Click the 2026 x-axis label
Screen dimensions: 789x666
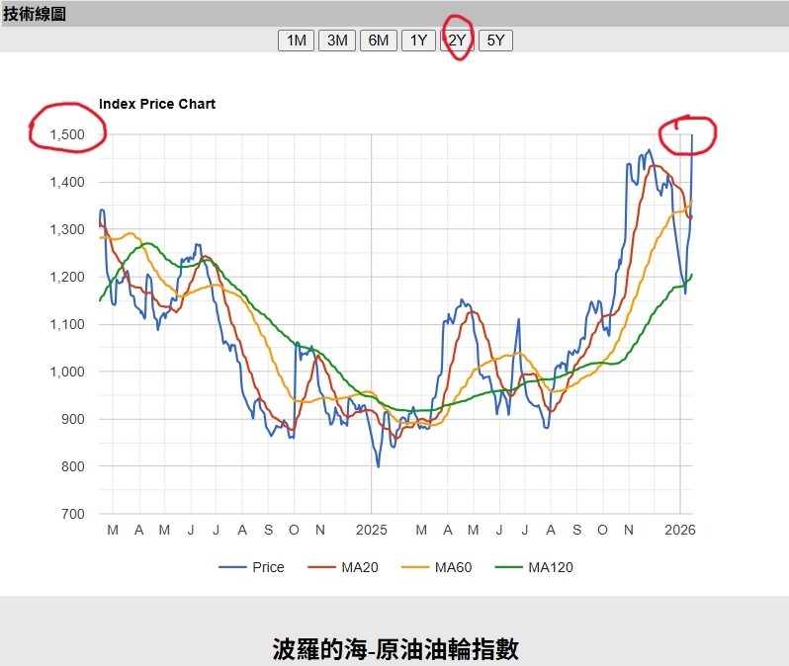coord(680,530)
